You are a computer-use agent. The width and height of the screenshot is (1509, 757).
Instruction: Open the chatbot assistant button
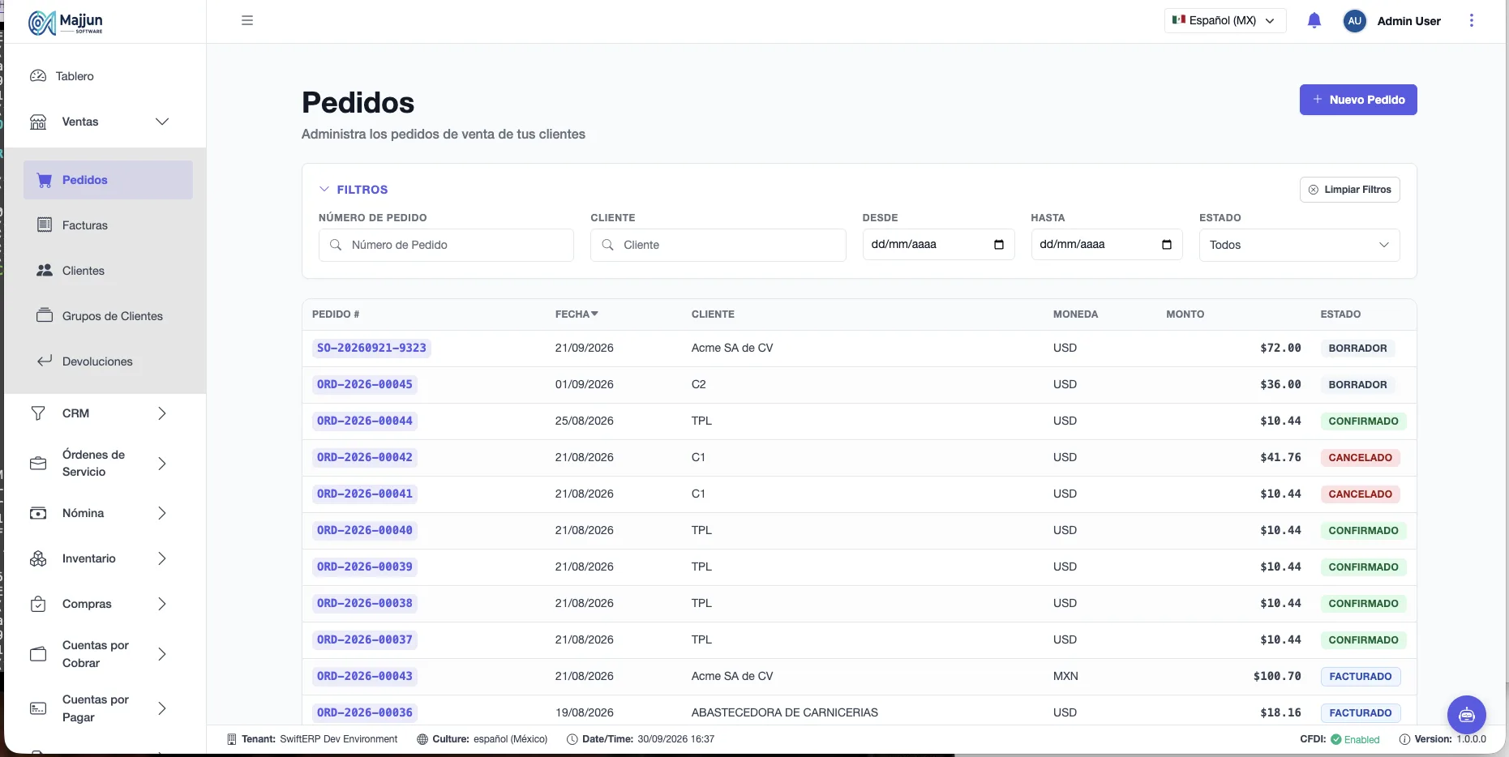tap(1467, 715)
